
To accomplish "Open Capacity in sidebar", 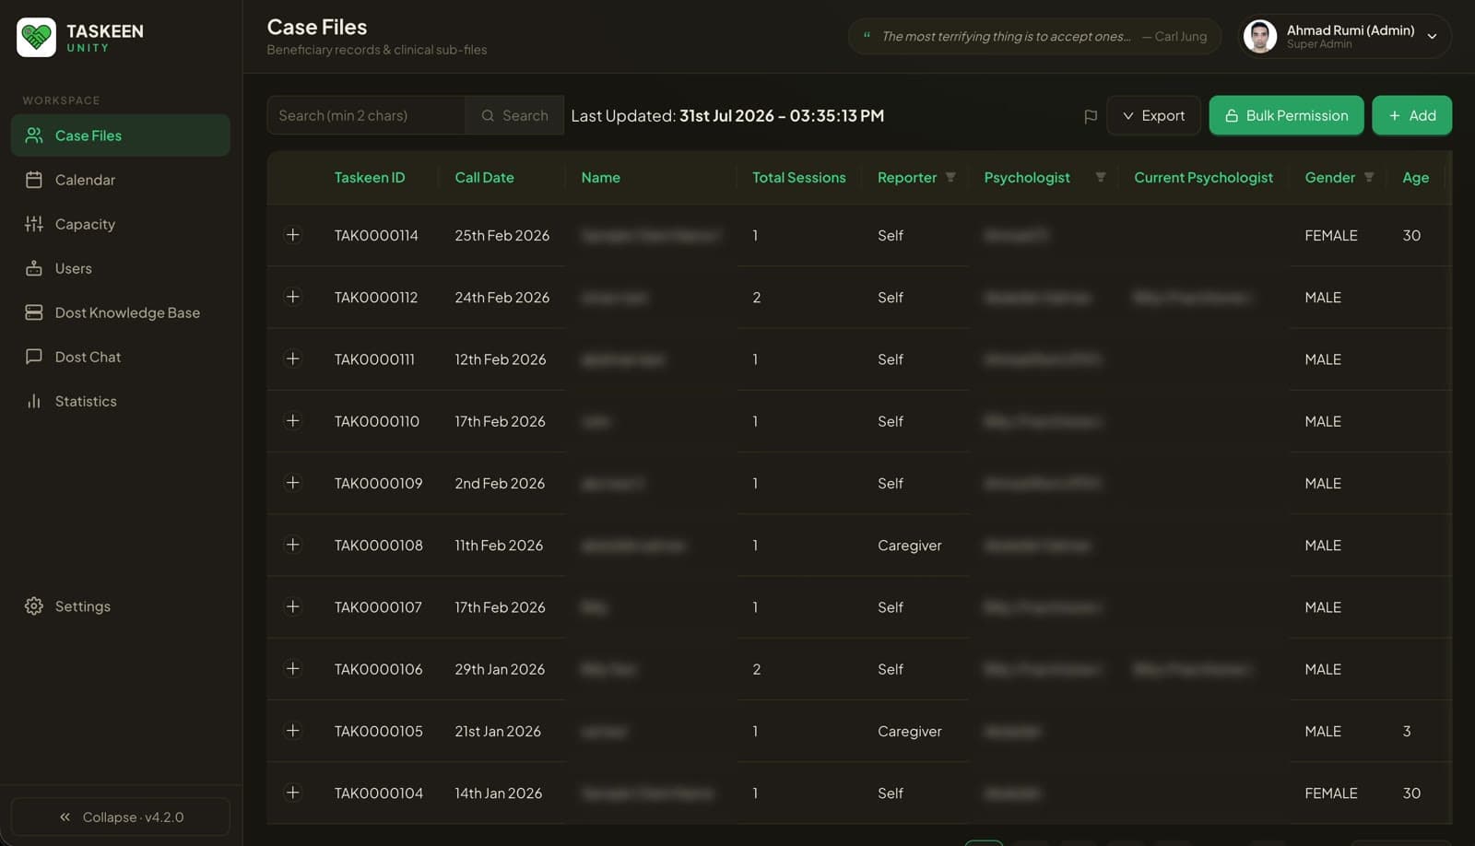I will pos(121,224).
